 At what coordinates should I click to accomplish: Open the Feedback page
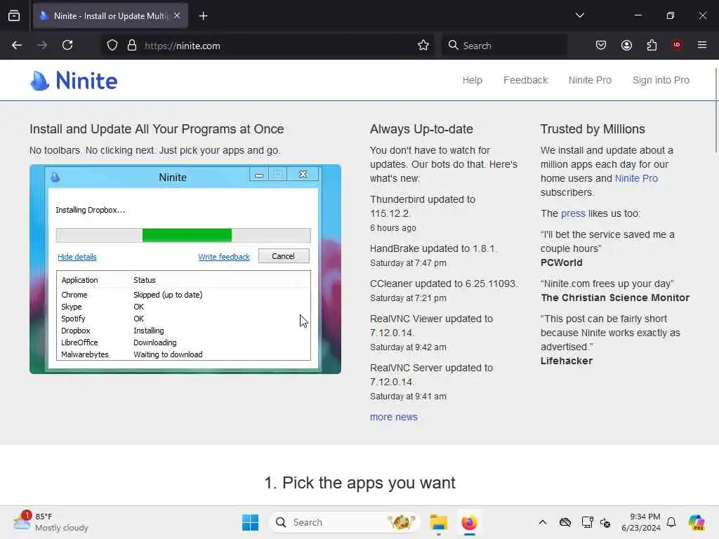(525, 80)
